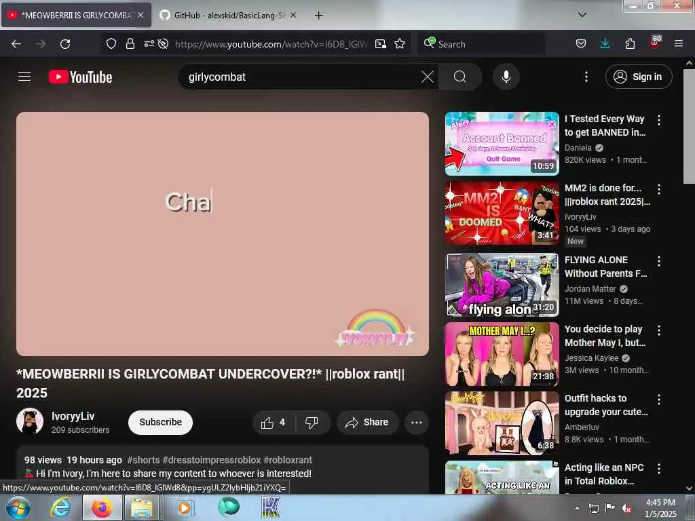Run the YouTube search with magnifier button
The height and width of the screenshot is (521, 695).
460,77
